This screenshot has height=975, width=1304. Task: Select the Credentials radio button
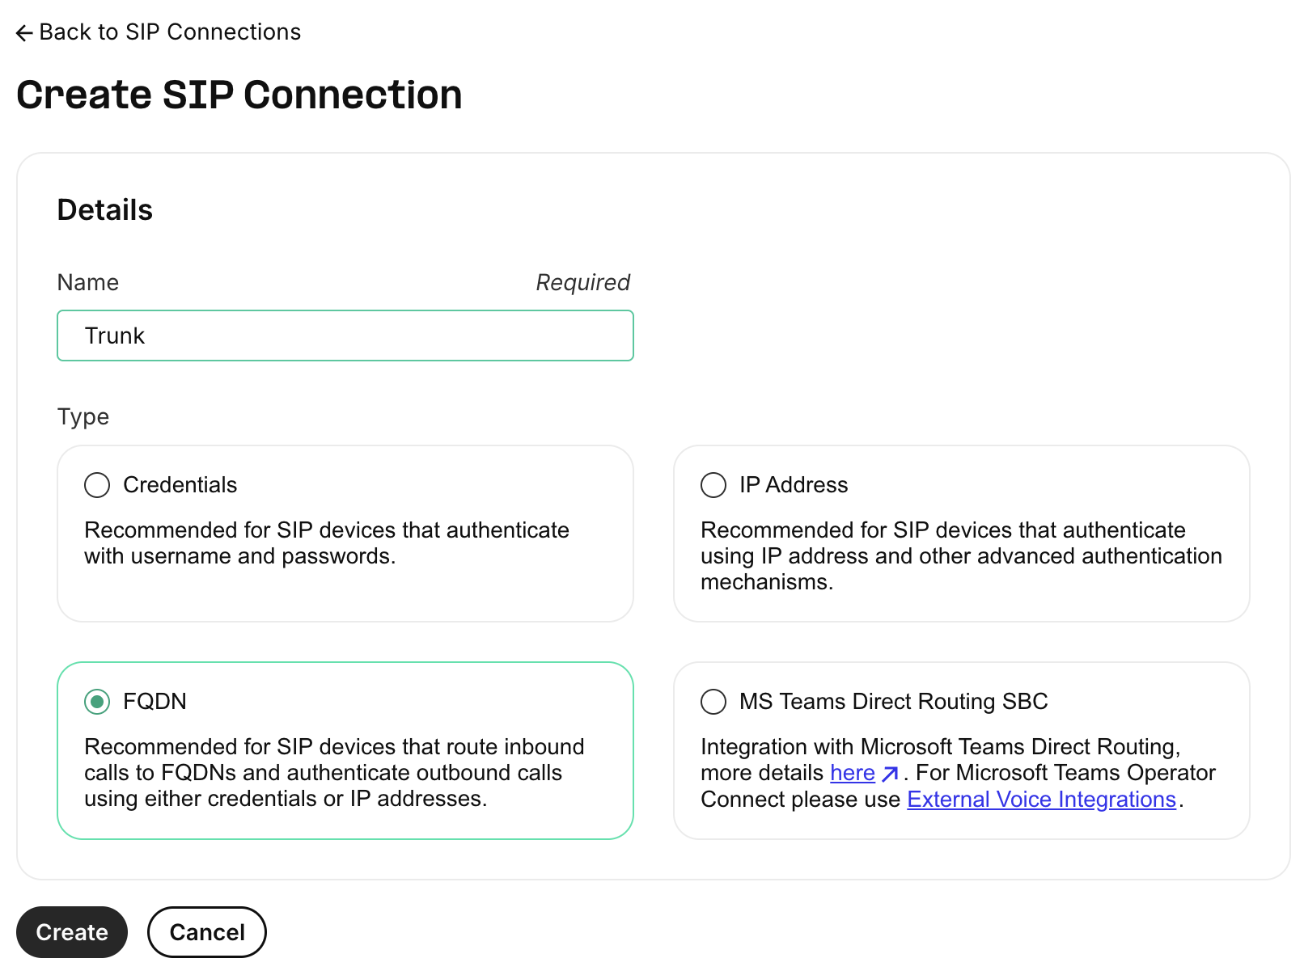click(x=97, y=485)
